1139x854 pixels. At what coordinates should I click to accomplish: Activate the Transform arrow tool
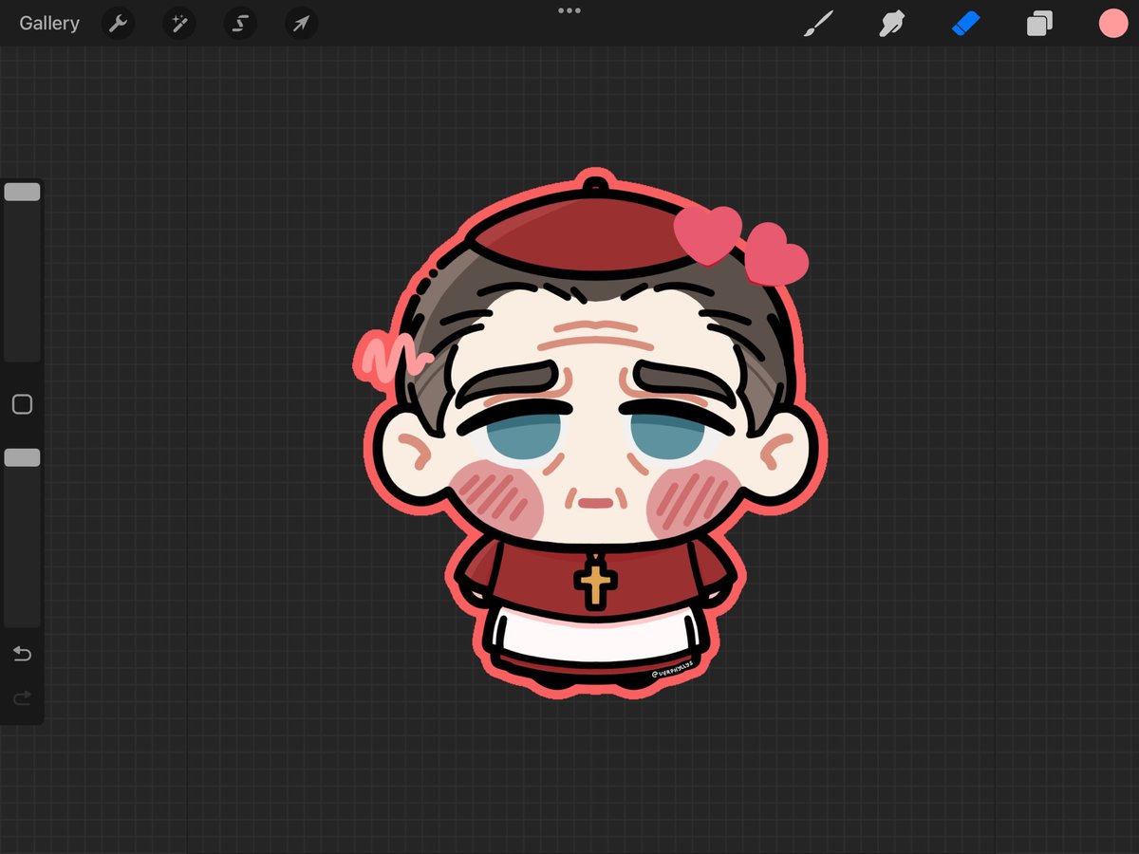300,23
